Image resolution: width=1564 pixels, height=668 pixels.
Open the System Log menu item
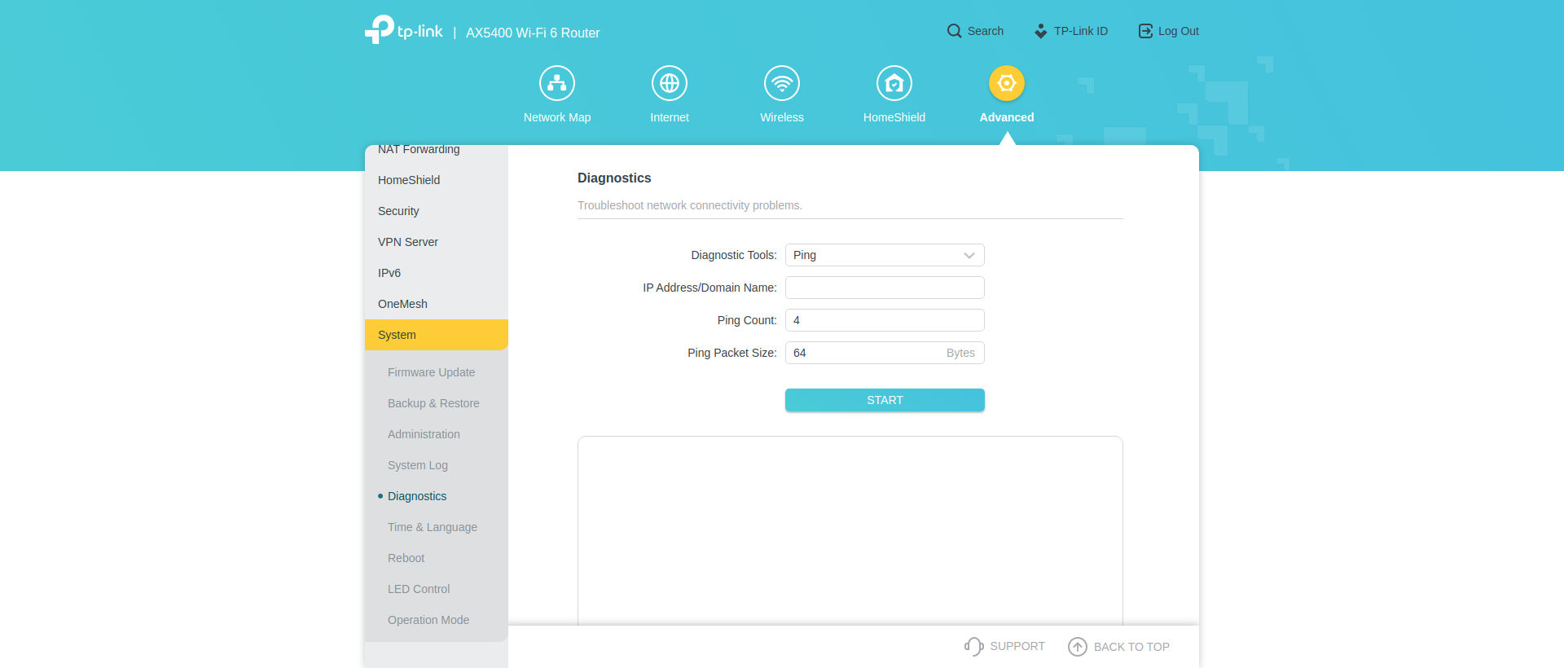click(418, 465)
